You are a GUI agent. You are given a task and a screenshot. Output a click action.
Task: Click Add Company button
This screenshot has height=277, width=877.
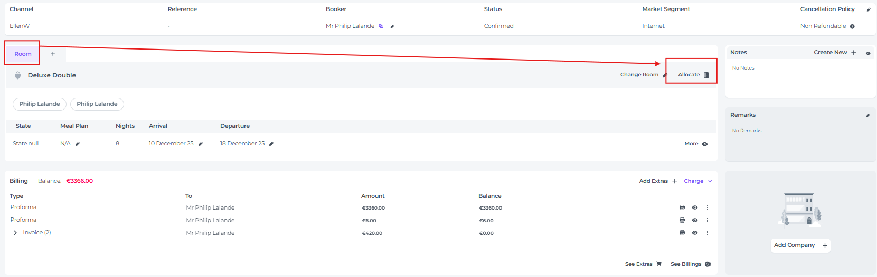[x=800, y=245]
